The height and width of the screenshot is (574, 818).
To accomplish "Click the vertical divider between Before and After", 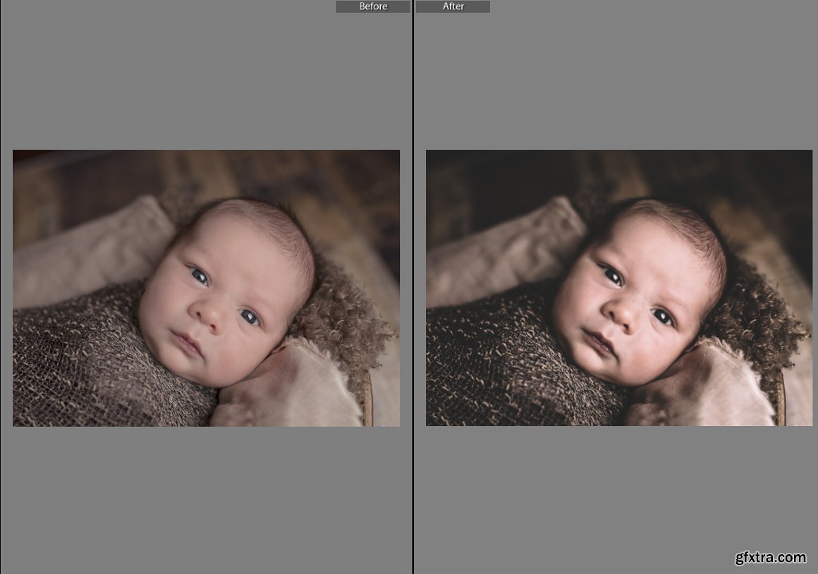I will coord(413,282).
